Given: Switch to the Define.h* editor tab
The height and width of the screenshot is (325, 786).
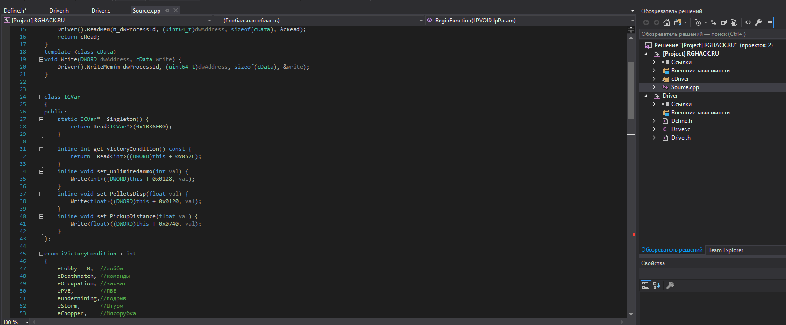Looking at the screenshot, I should (15, 10).
